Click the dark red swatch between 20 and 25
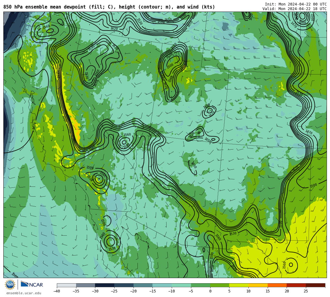 tap(296, 285)
